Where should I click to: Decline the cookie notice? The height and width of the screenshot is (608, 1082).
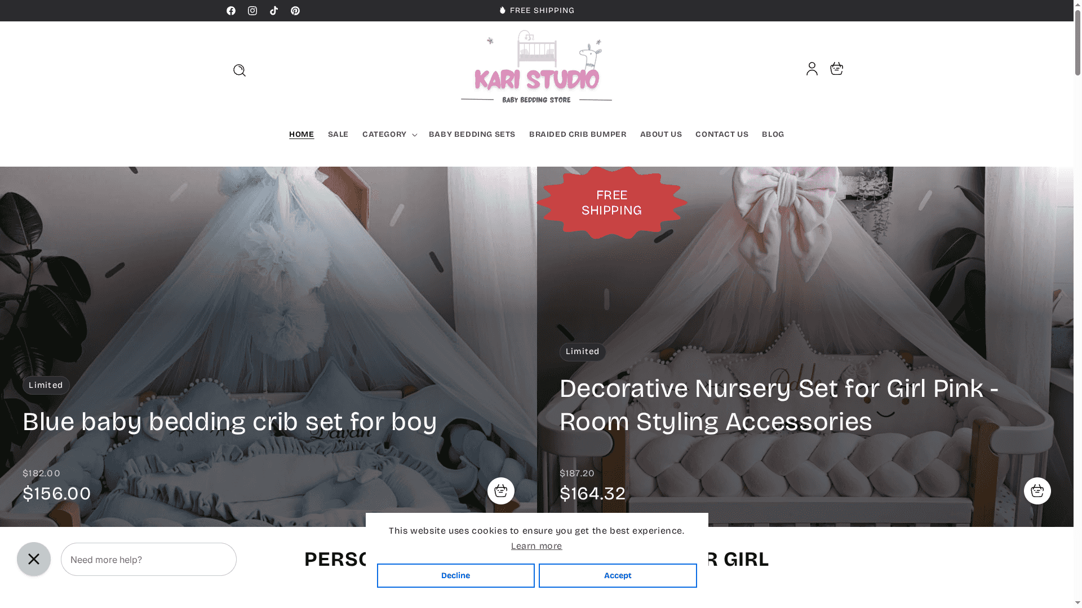click(x=455, y=575)
